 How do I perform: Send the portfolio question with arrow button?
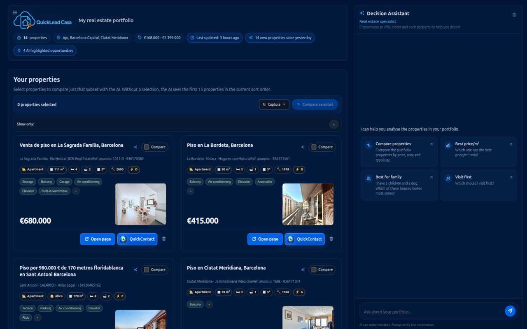pos(510,311)
